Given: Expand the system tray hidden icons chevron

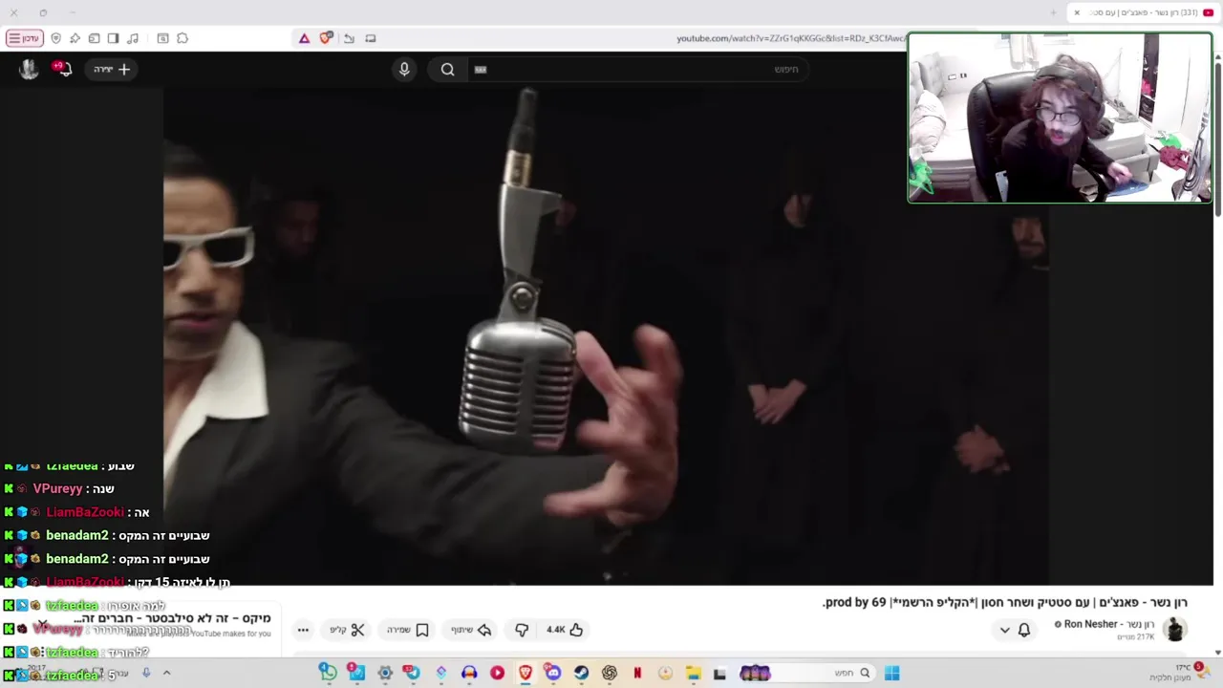Looking at the screenshot, I should click(166, 673).
